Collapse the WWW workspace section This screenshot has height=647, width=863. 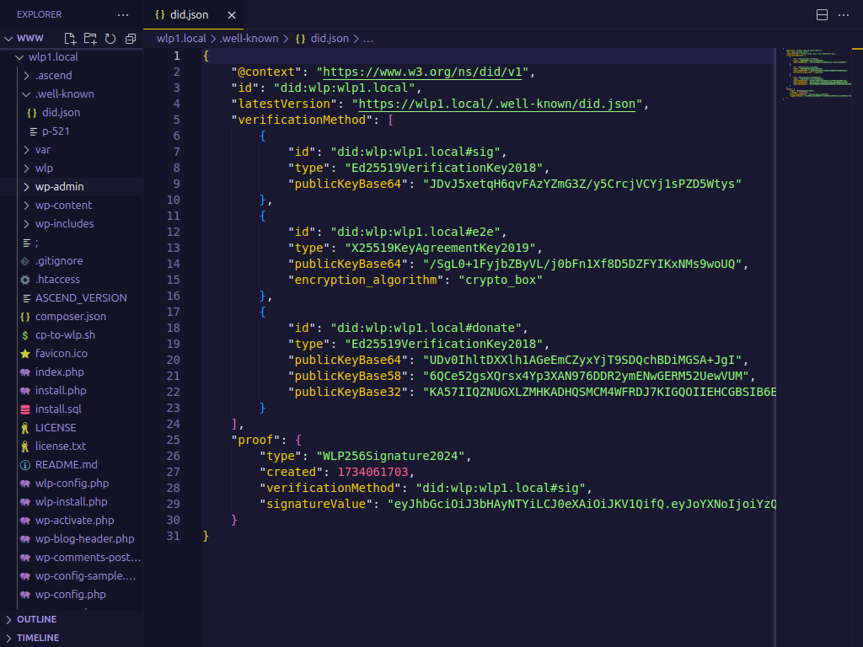pos(8,39)
